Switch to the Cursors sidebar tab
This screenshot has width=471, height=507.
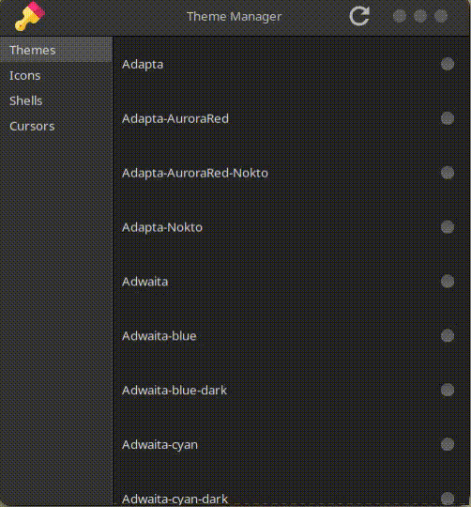coord(56,126)
